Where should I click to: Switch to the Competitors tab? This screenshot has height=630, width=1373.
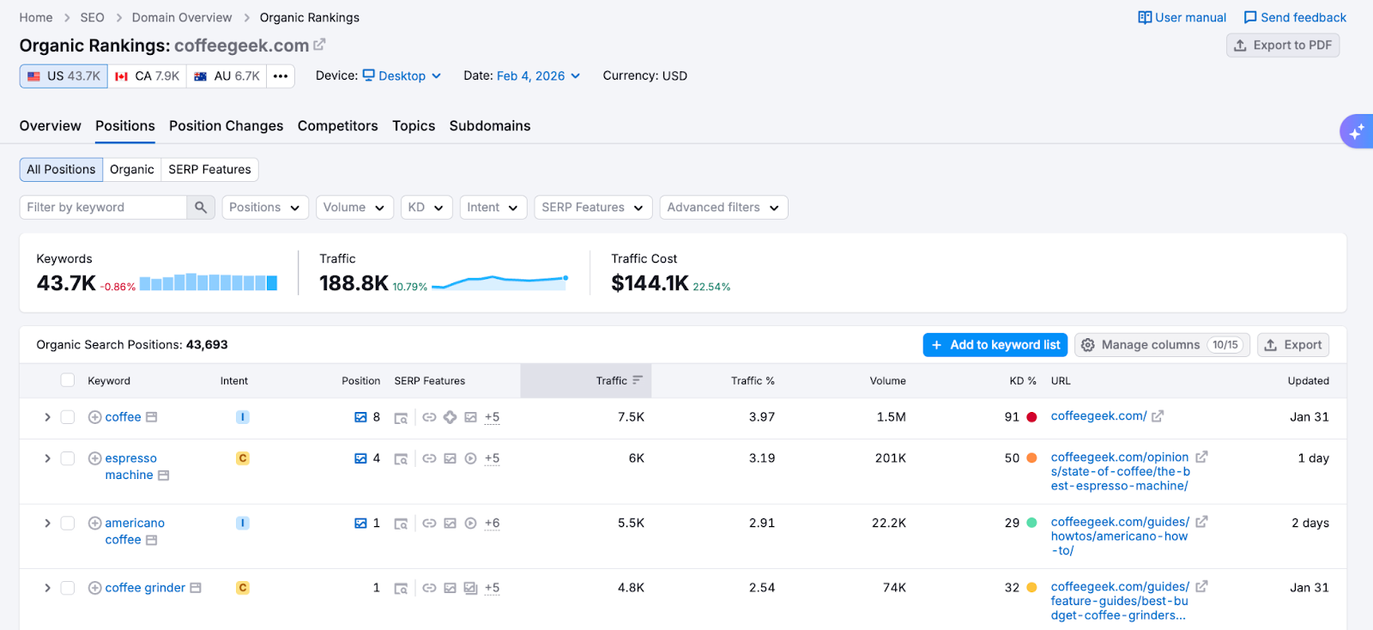click(x=338, y=126)
